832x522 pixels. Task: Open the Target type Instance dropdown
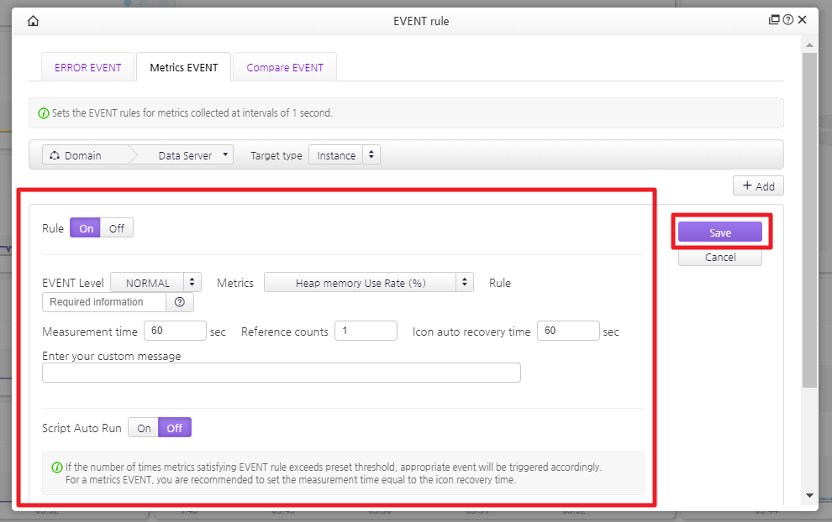tap(345, 155)
